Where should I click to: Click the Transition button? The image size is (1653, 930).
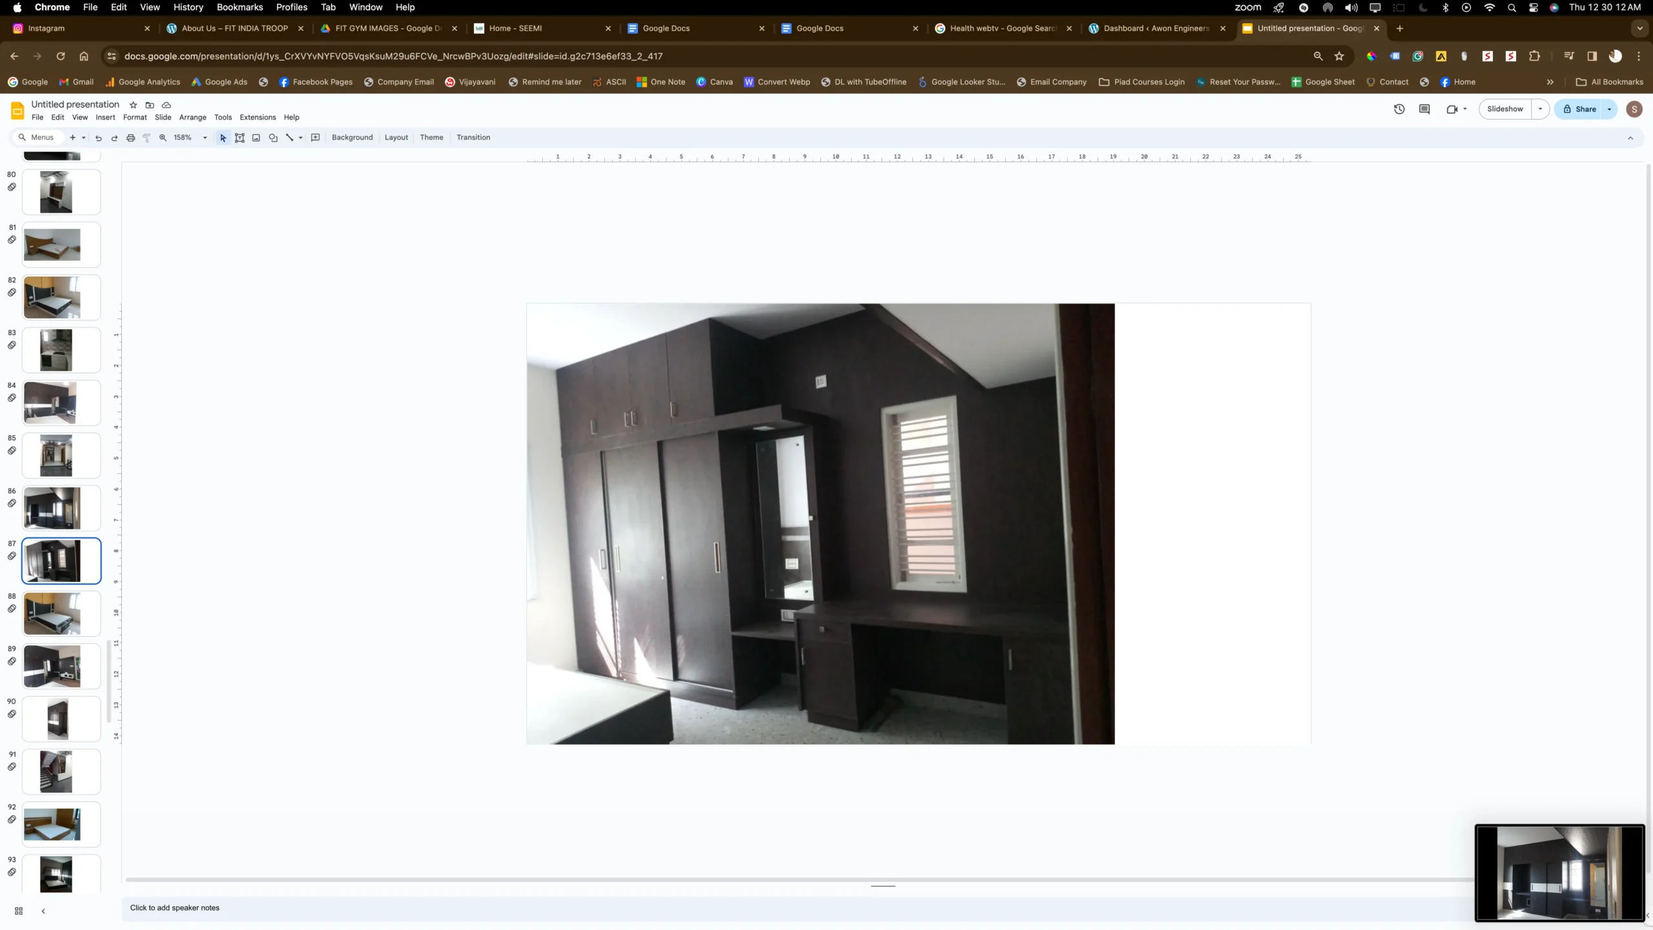pos(473,138)
